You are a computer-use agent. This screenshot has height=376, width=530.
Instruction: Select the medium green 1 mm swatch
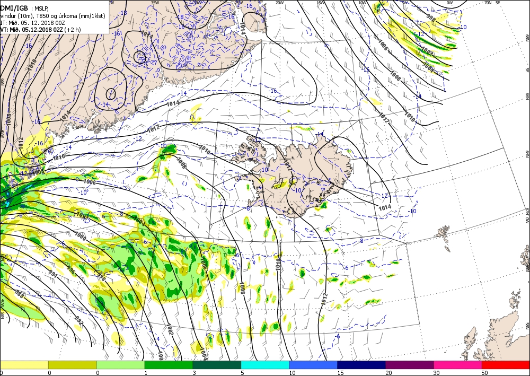click(169, 365)
